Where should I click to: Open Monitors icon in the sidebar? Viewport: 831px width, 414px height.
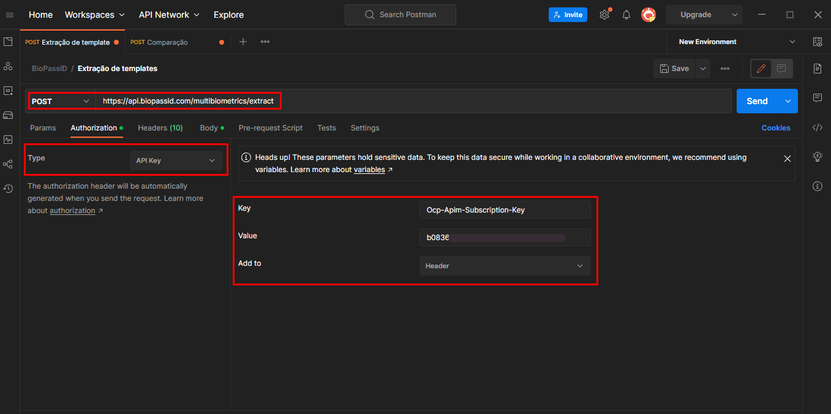tap(8, 140)
